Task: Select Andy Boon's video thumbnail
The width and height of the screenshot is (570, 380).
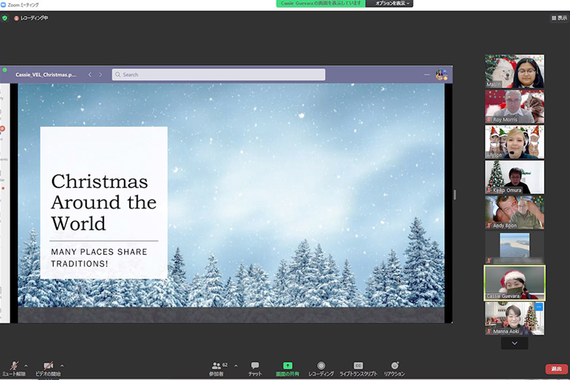Action: click(x=514, y=213)
